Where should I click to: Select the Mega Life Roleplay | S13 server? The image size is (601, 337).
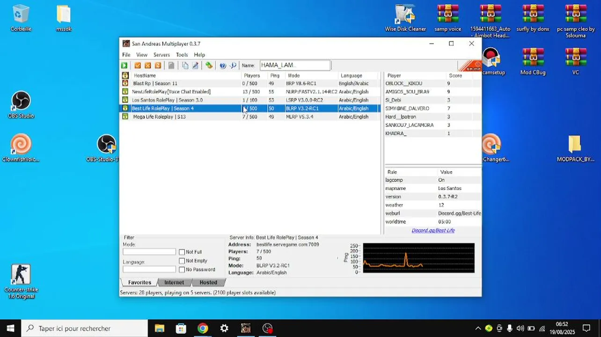pyautogui.click(x=250, y=117)
